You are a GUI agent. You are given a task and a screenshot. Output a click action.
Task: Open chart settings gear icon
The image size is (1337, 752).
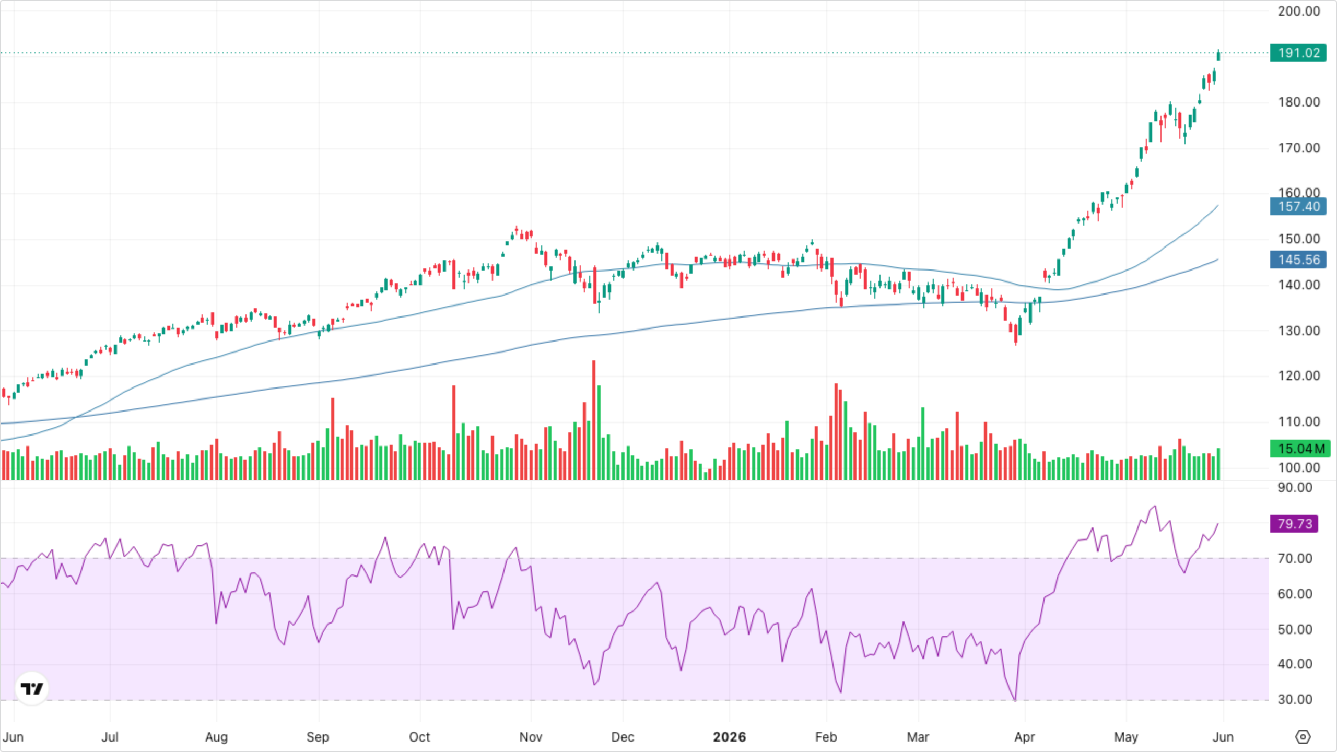click(1303, 737)
